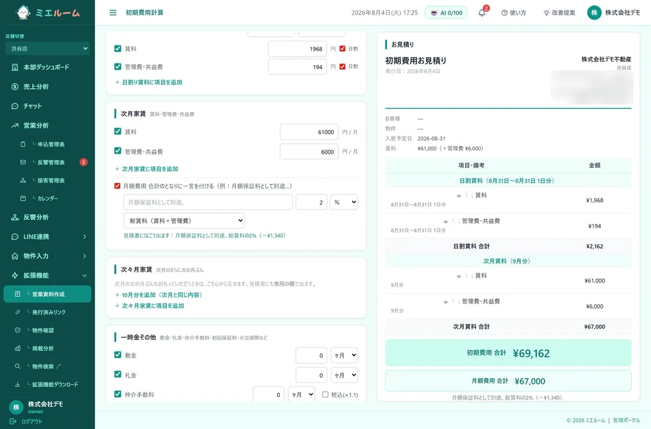Open 掲載分析 in the sidebar

[x=47, y=349]
